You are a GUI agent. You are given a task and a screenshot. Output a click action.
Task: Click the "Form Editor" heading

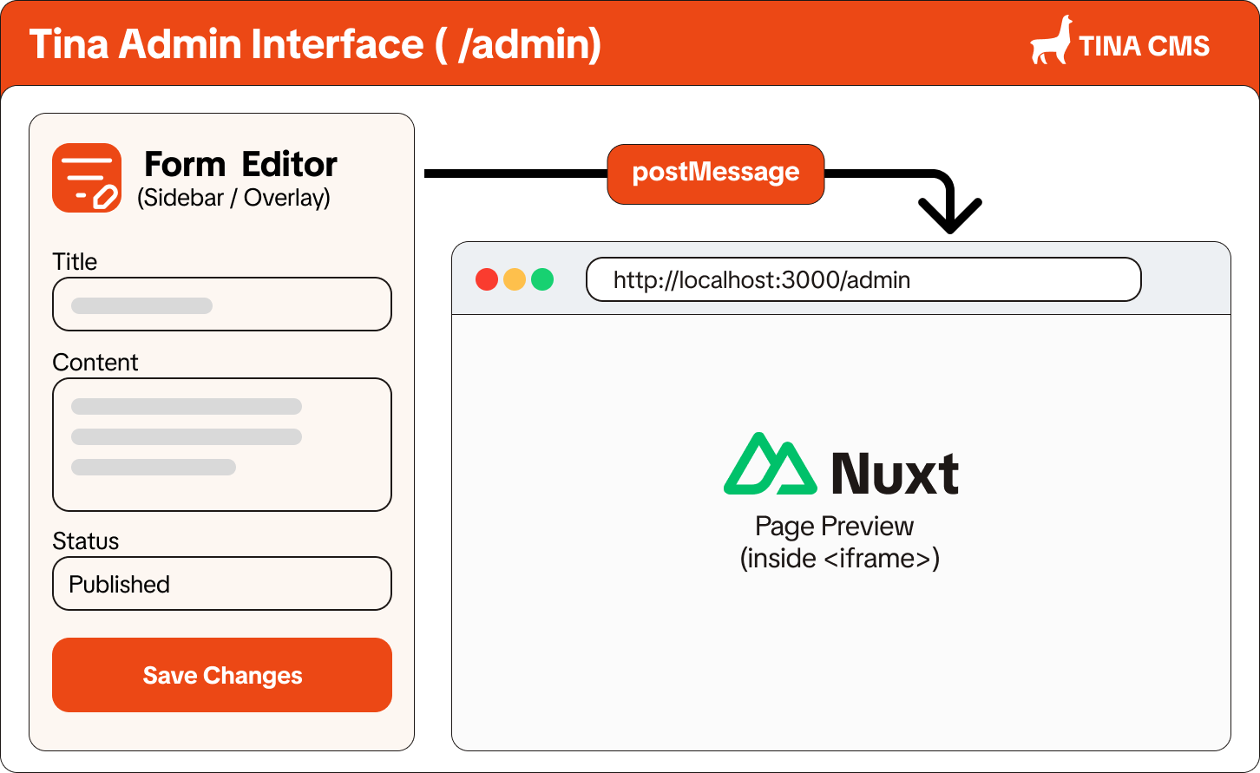point(240,164)
